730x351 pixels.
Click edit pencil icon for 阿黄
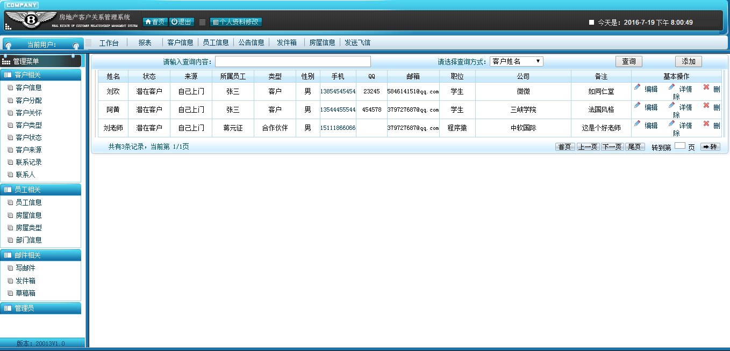(x=638, y=105)
